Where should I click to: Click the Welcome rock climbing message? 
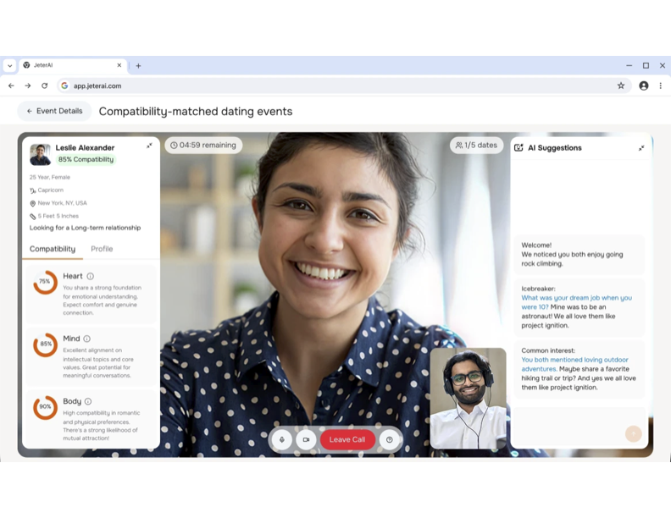[579, 254]
